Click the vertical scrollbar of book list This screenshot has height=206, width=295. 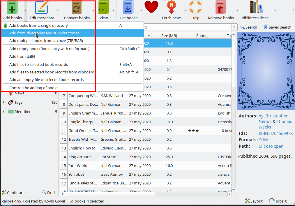tap(234, 62)
